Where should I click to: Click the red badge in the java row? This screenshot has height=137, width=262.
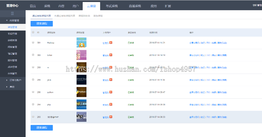[111, 80]
